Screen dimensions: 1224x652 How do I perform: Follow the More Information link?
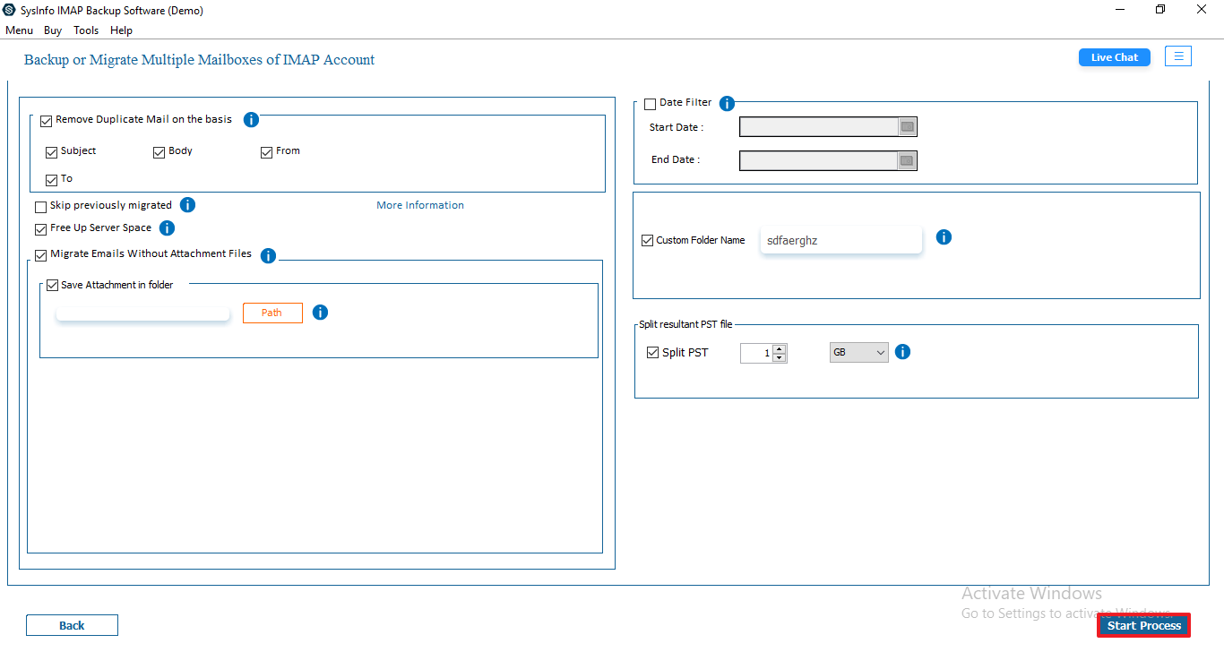click(420, 205)
